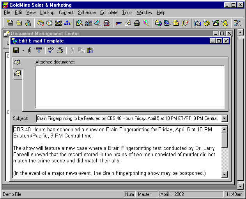Viewport: 246px width, 199px height.
Task: Click the handshake icon in main toolbar
Action: pyautogui.click(x=198, y=23)
